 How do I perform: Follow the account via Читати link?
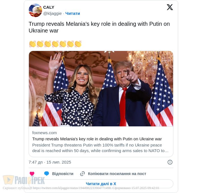tap(73, 13)
